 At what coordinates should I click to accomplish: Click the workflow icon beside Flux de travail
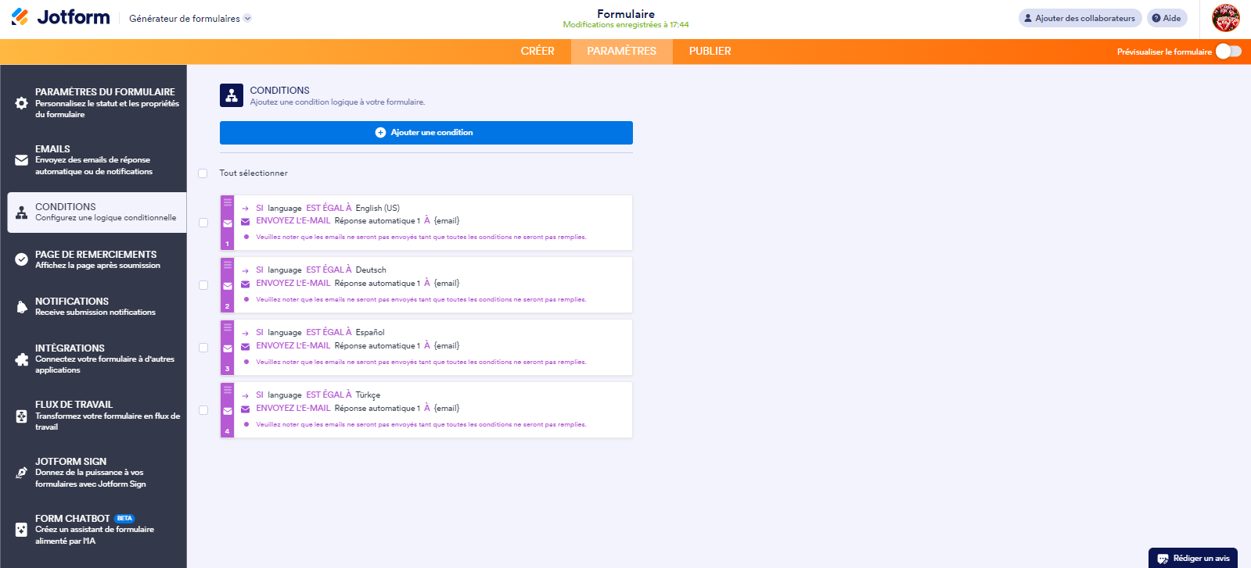pos(22,416)
